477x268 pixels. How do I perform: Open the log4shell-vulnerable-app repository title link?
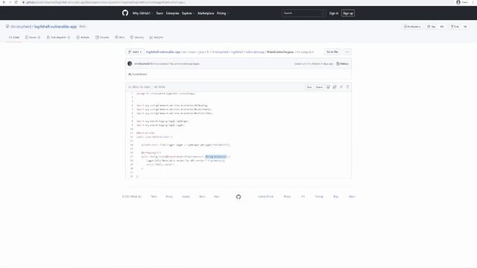point(55,27)
